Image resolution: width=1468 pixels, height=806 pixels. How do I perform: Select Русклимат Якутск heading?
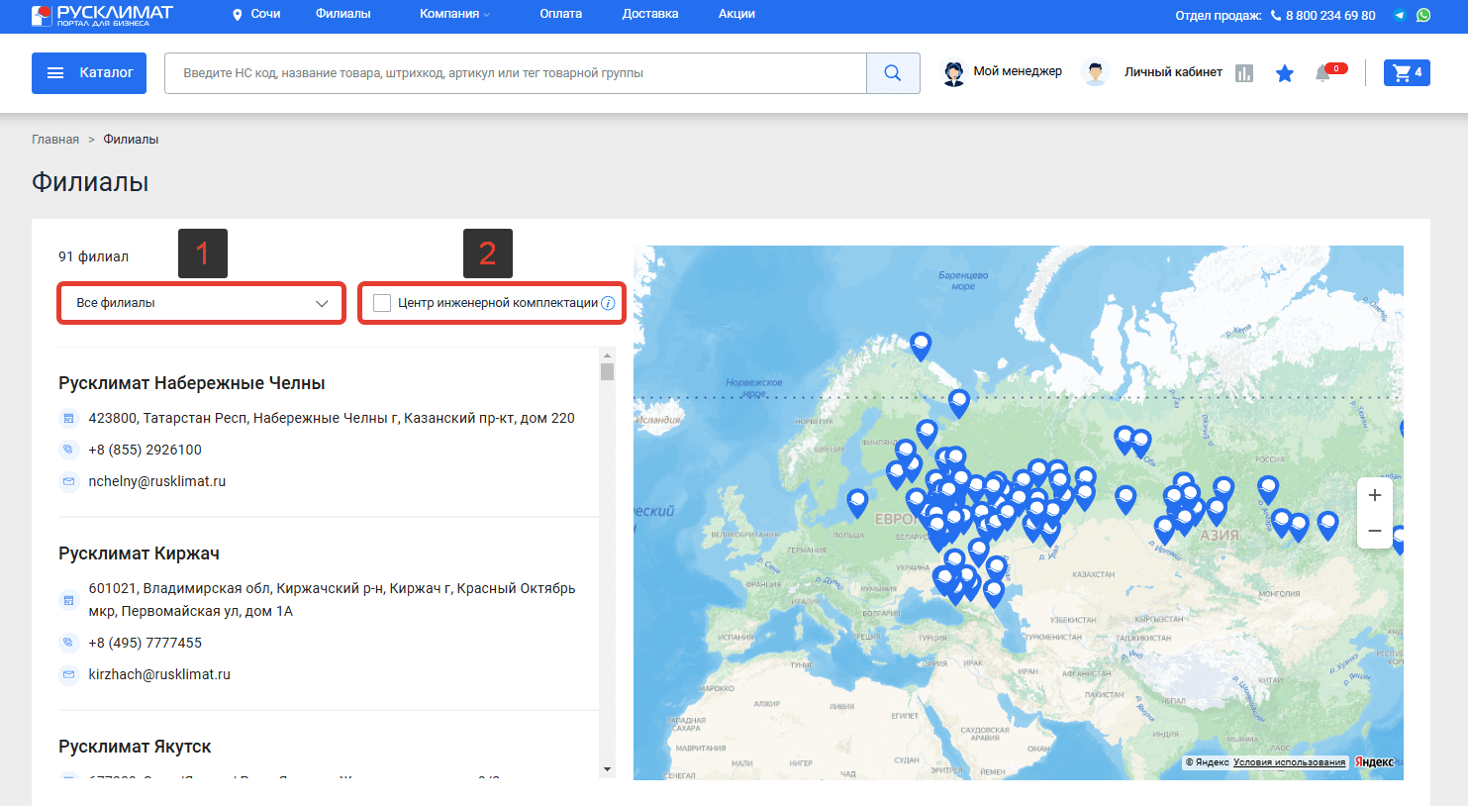tap(135, 747)
